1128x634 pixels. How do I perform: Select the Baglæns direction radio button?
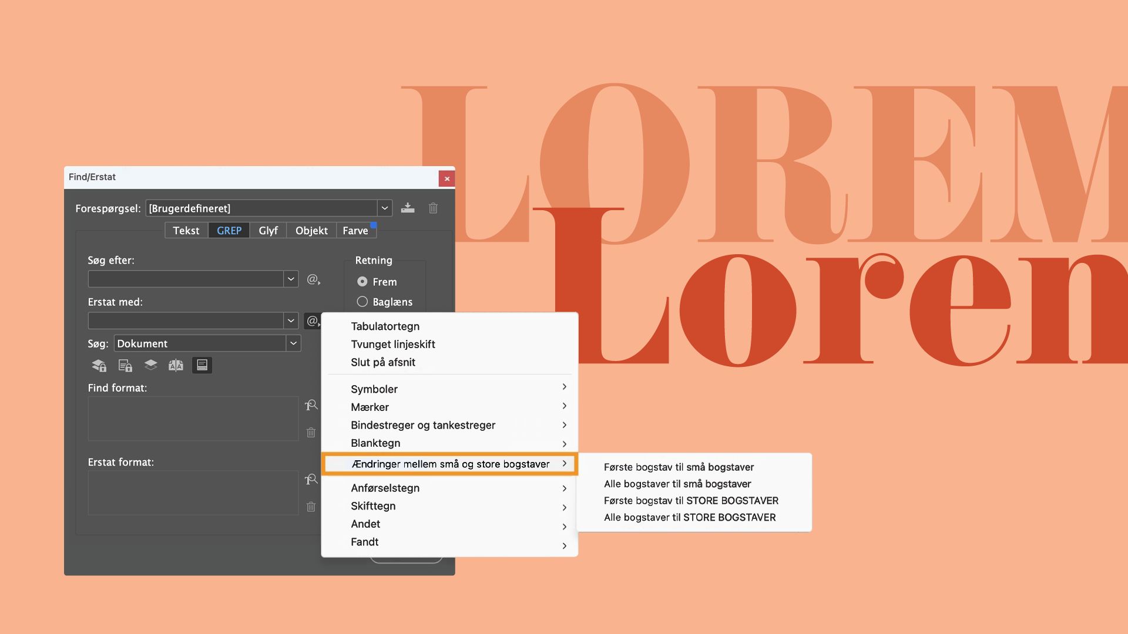point(362,302)
